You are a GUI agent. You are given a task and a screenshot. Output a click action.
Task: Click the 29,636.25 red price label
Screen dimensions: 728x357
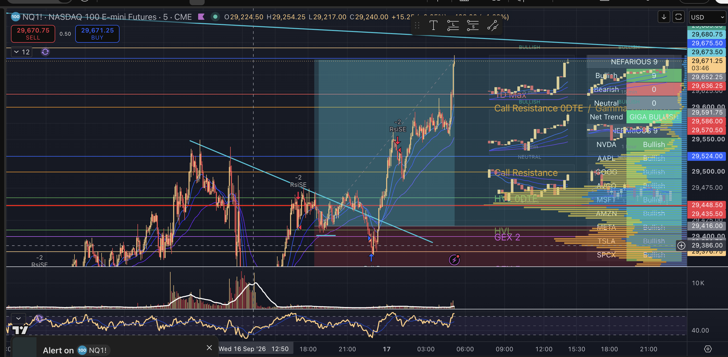point(707,86)
